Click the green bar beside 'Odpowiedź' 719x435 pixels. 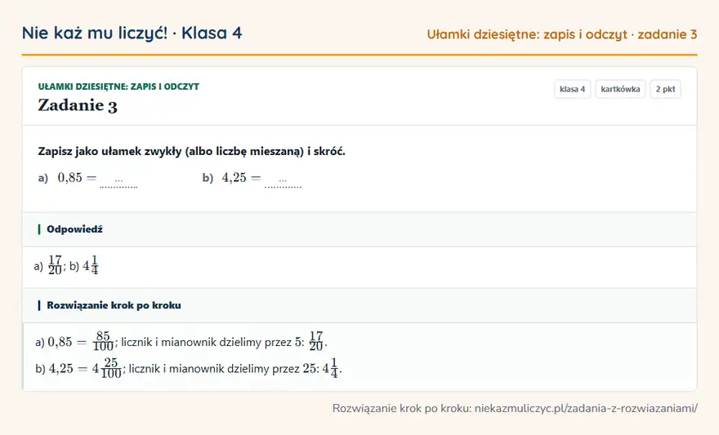39,229
